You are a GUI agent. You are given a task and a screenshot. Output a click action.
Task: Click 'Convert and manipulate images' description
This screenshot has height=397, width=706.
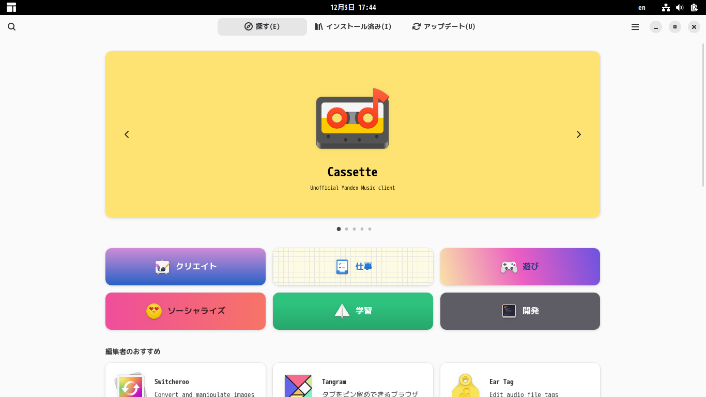pos(204,394)
